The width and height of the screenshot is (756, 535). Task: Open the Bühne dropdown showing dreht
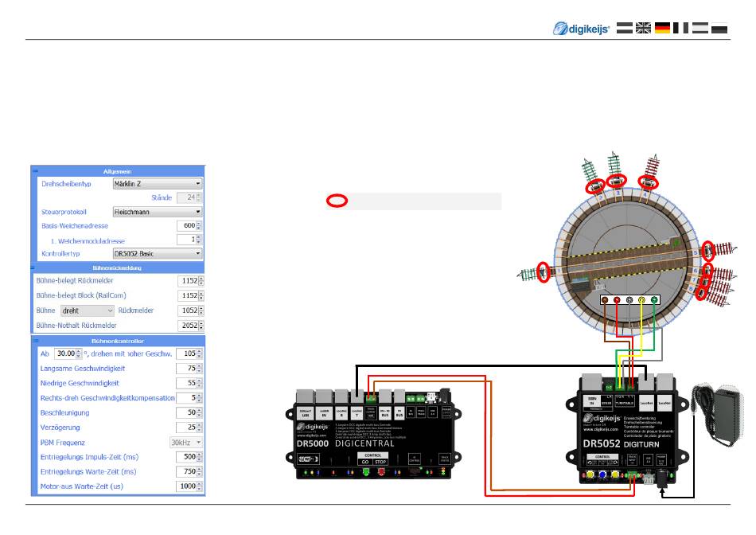(x=88, y=310)
